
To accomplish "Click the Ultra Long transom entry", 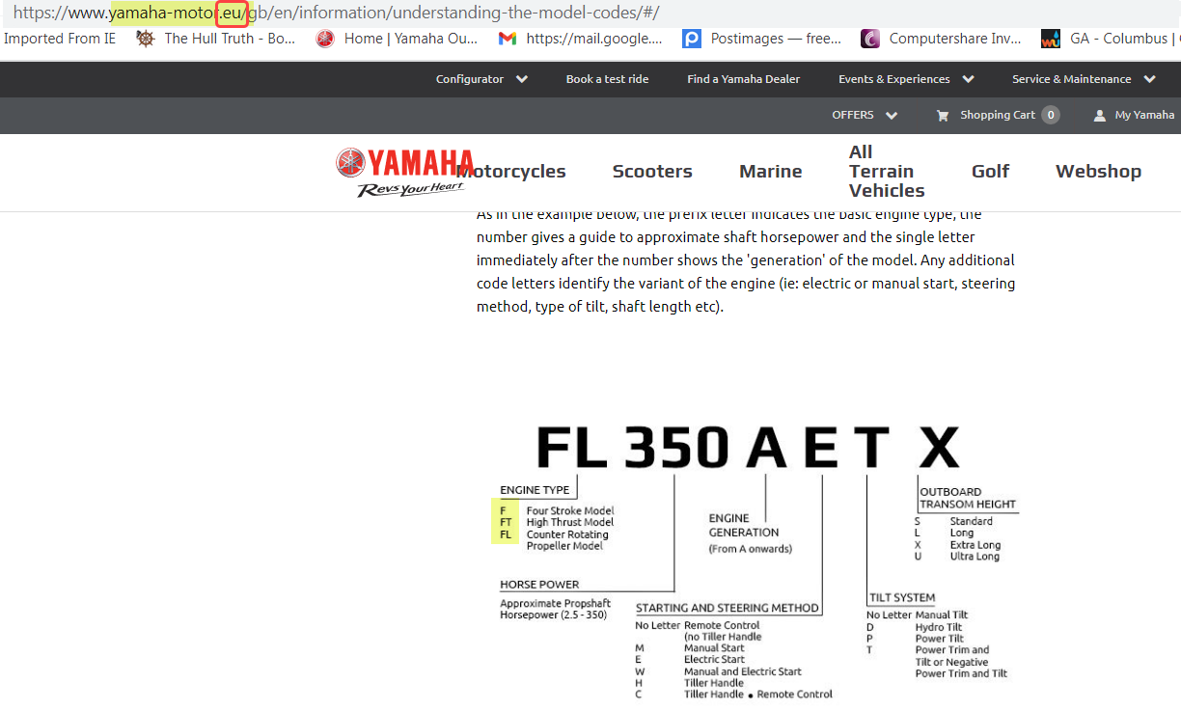I will click(975, 557).
